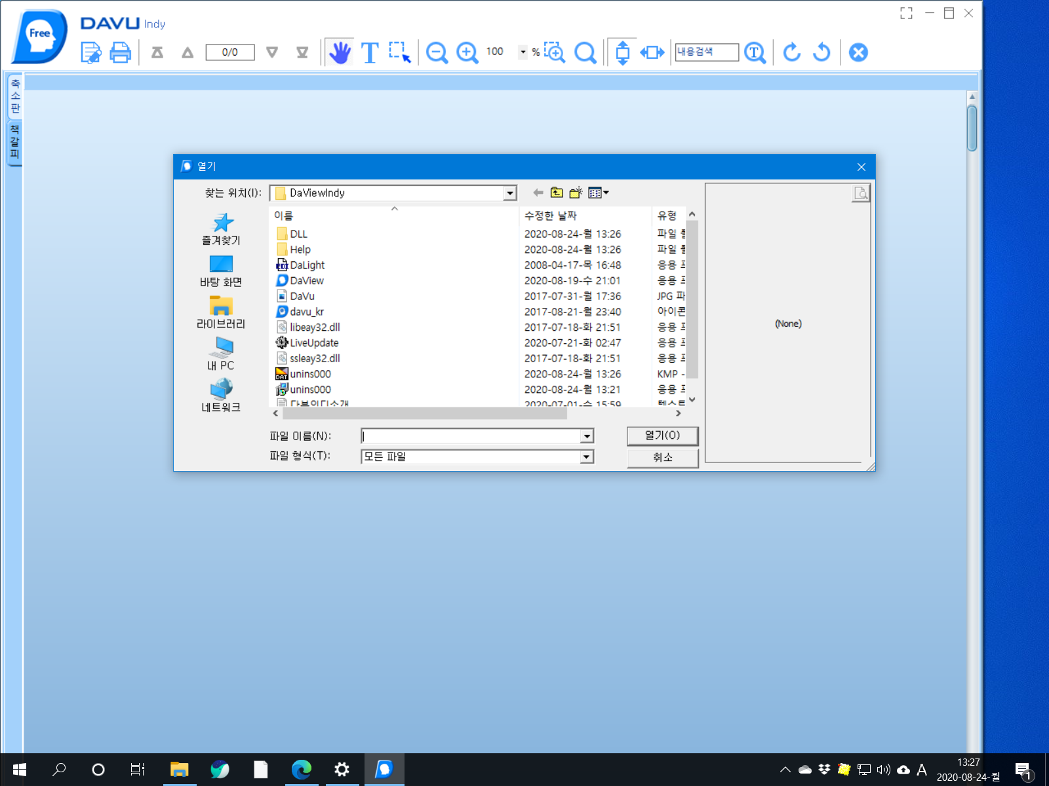Select LiveUpdate in file list
Image resolution: width=1049 pixels, height=786 pixels.
click(314, 343)
